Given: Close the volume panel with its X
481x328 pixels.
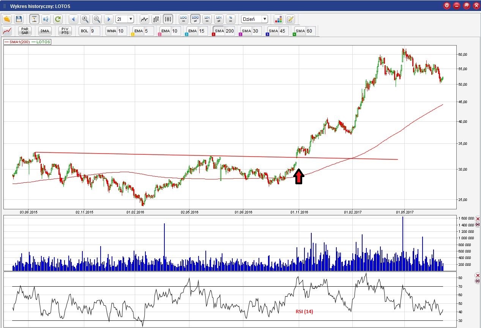Looking at the screenshot, I should coord(477,219).
